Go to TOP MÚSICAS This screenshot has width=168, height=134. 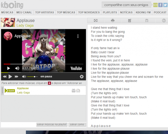click(x=66, y=12)
